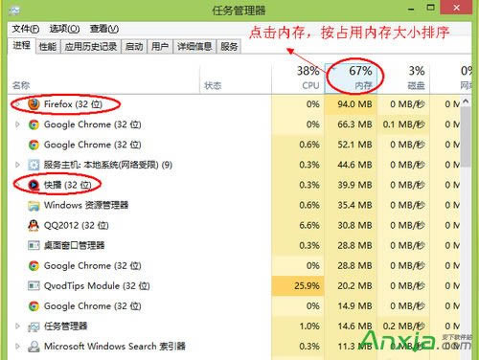Click the Task Manager title bar icon
Viewport: 479px width, 360px height.
coord(14,11)
